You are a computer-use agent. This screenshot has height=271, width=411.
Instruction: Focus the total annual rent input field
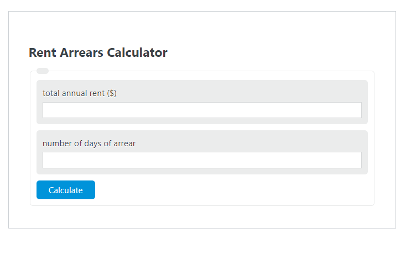tap(202, 110)
